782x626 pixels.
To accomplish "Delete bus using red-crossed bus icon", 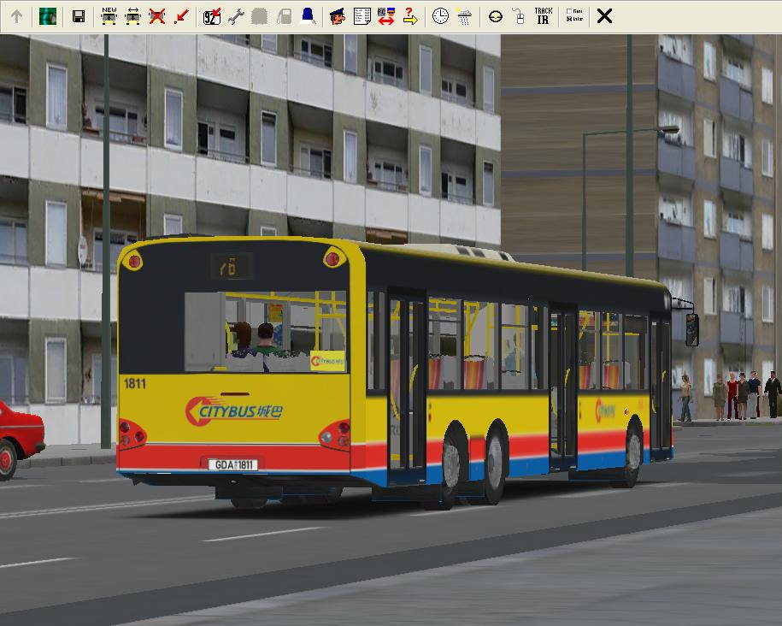I will pos(157,16).
